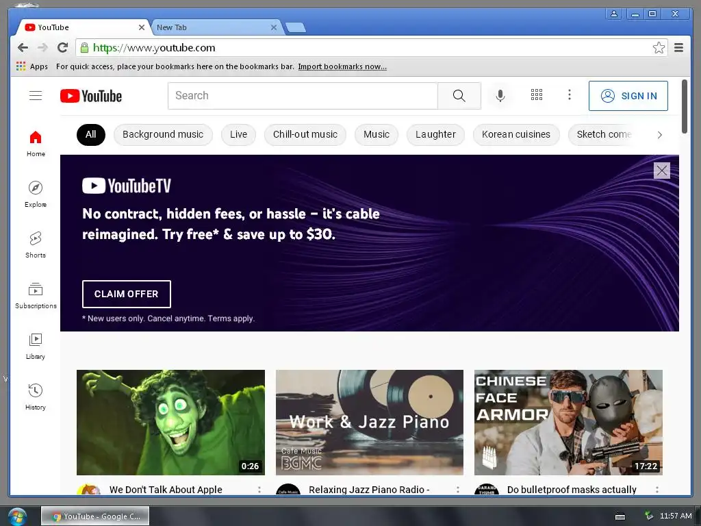This screenshot has width=701, height=526.
Task: Open on-screen keyboard tray icon
Action: pyautogui.click(x=620, y=516)
